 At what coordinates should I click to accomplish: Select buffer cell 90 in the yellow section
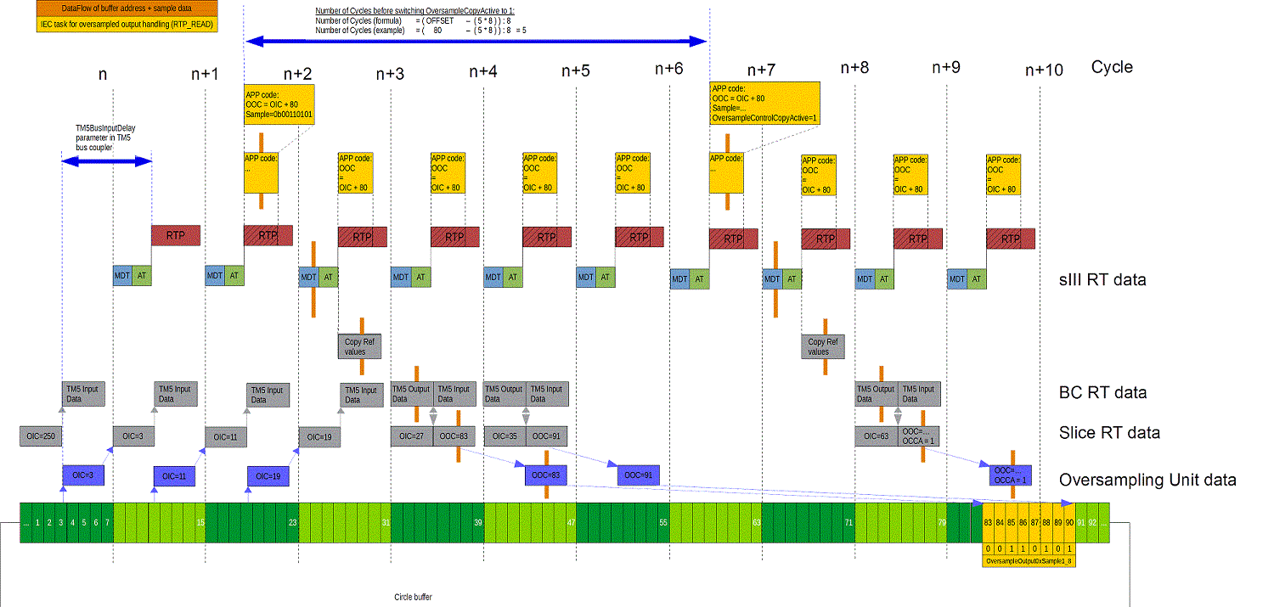[x=1070, y=522]
